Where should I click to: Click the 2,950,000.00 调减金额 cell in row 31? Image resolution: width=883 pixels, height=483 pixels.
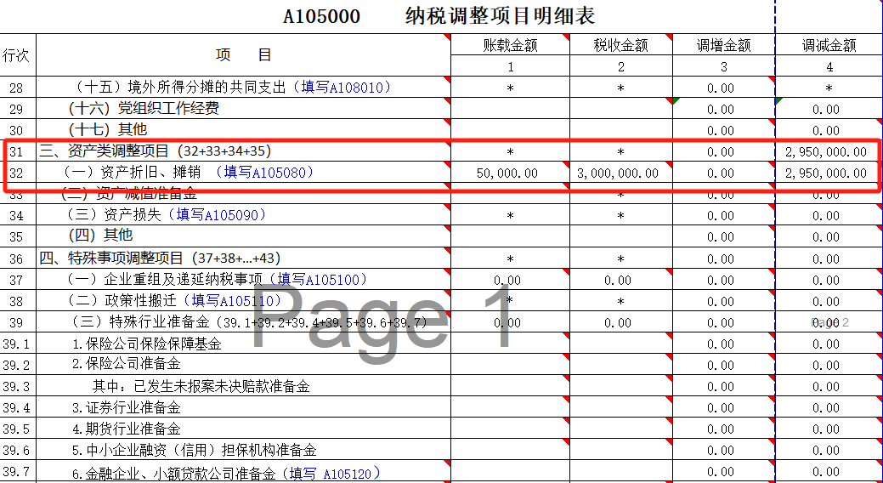tap(826, 152)
